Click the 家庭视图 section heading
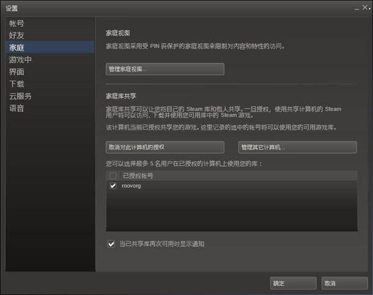Image resolution: width=373 pixels, height=295 pixels. pos(118,33)
